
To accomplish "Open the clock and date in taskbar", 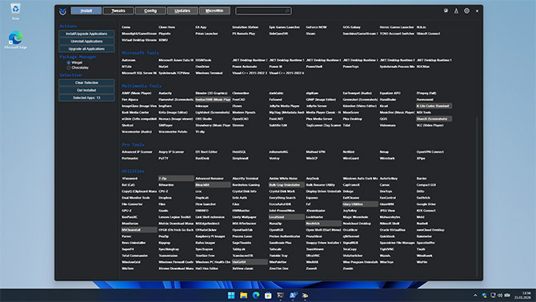I will (x=522, y=295).
